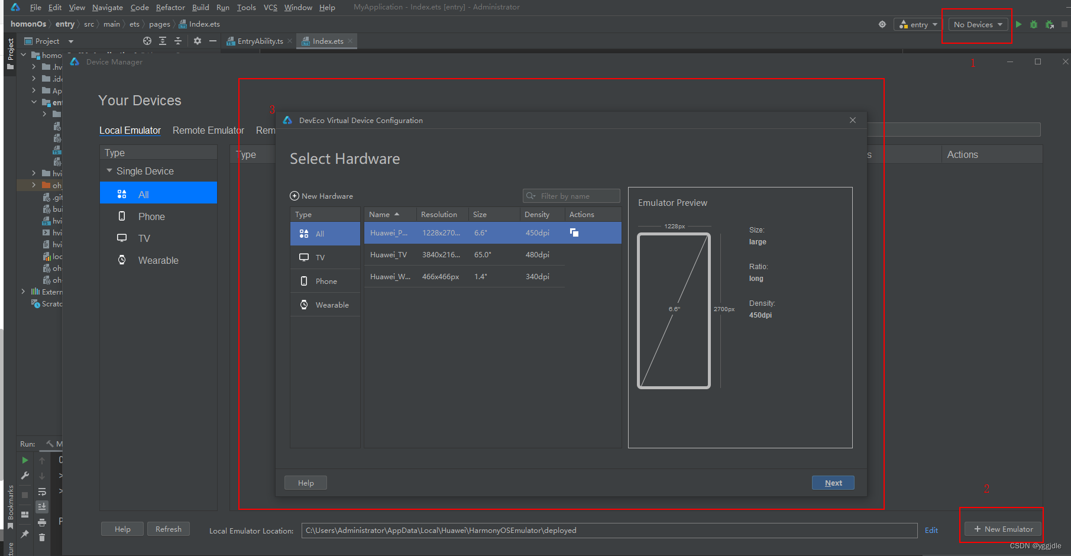
Task: Collapse the Single Device group in Device Manager
Action: [109, 171]
